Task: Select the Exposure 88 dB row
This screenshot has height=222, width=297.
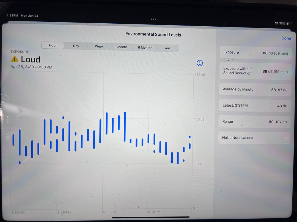Action: (255, 53)
